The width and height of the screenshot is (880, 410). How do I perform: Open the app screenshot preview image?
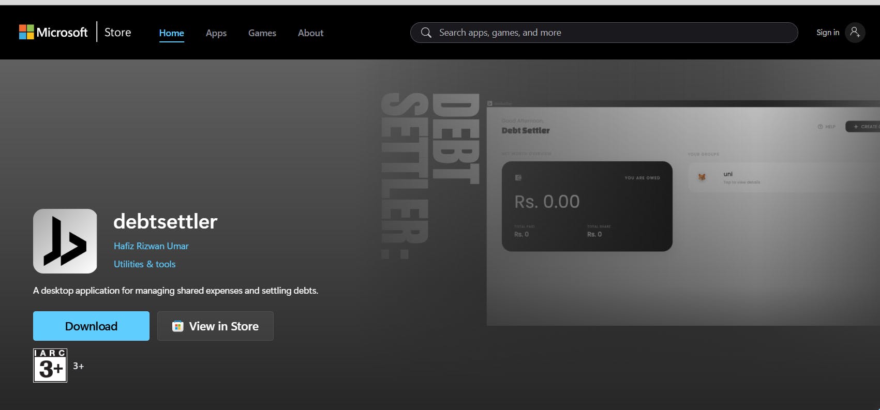click(x=683, y=213)
